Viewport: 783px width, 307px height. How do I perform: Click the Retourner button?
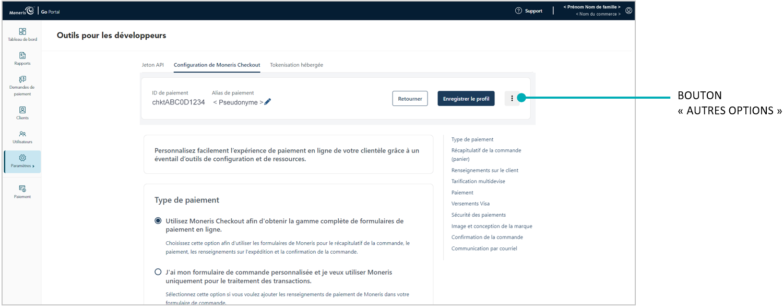[410, 99]
